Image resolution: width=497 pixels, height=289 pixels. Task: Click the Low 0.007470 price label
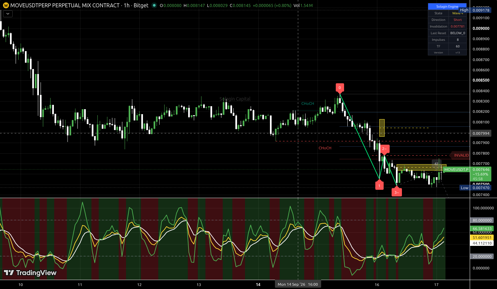[x=475, y=188]
